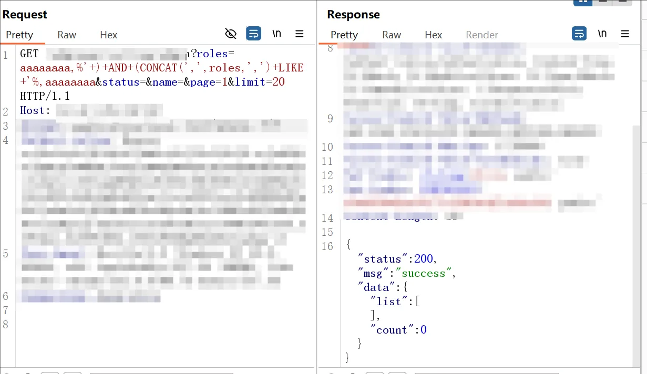Screen dimensions: 647x374
Task: Click the 'page=1' parameter in request
Action: pyautogui.click(x=209, y=82)
